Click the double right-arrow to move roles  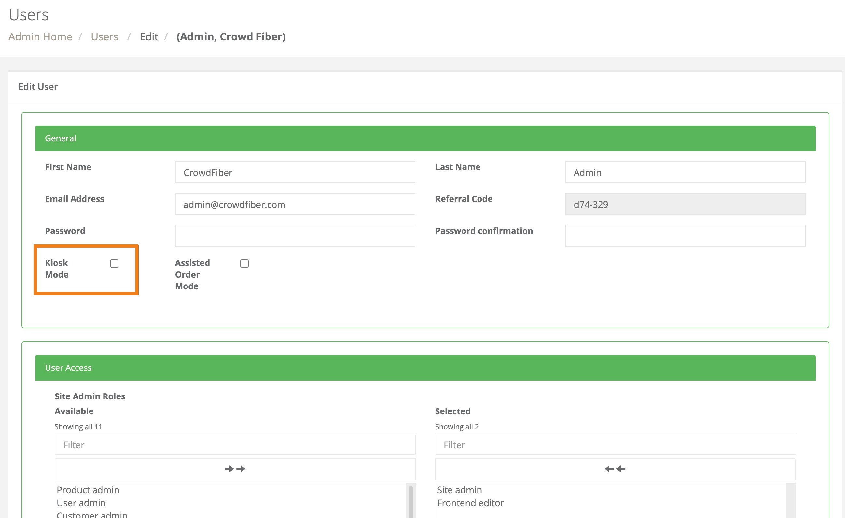coord(235,468)
